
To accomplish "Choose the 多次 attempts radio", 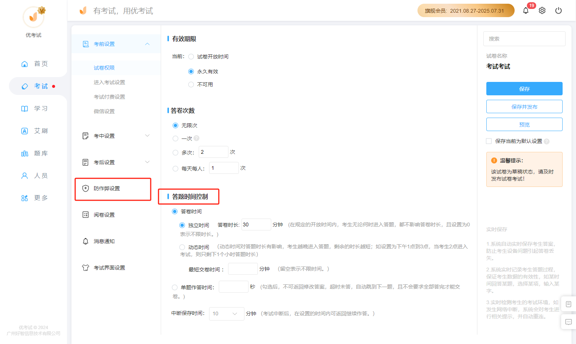I will point(175,153).
